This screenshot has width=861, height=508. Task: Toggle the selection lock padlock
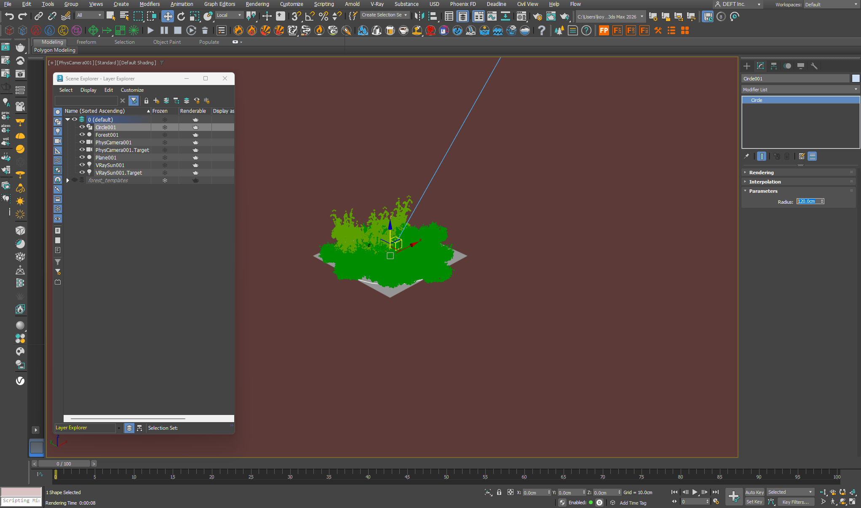(499, 492)
